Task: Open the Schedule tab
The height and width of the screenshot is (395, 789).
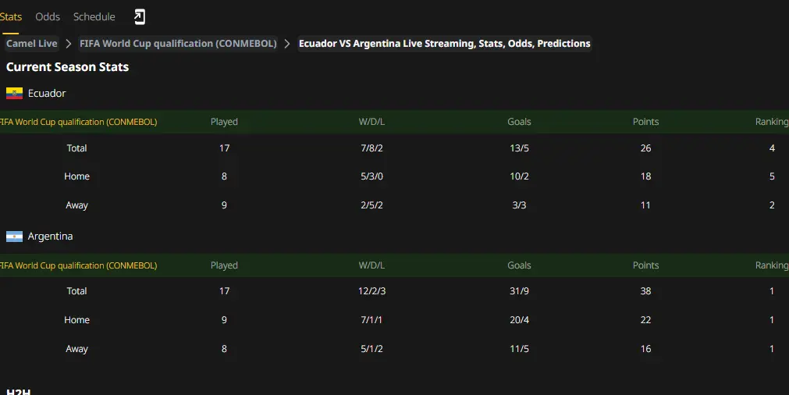Action: [x=94, y=16]
